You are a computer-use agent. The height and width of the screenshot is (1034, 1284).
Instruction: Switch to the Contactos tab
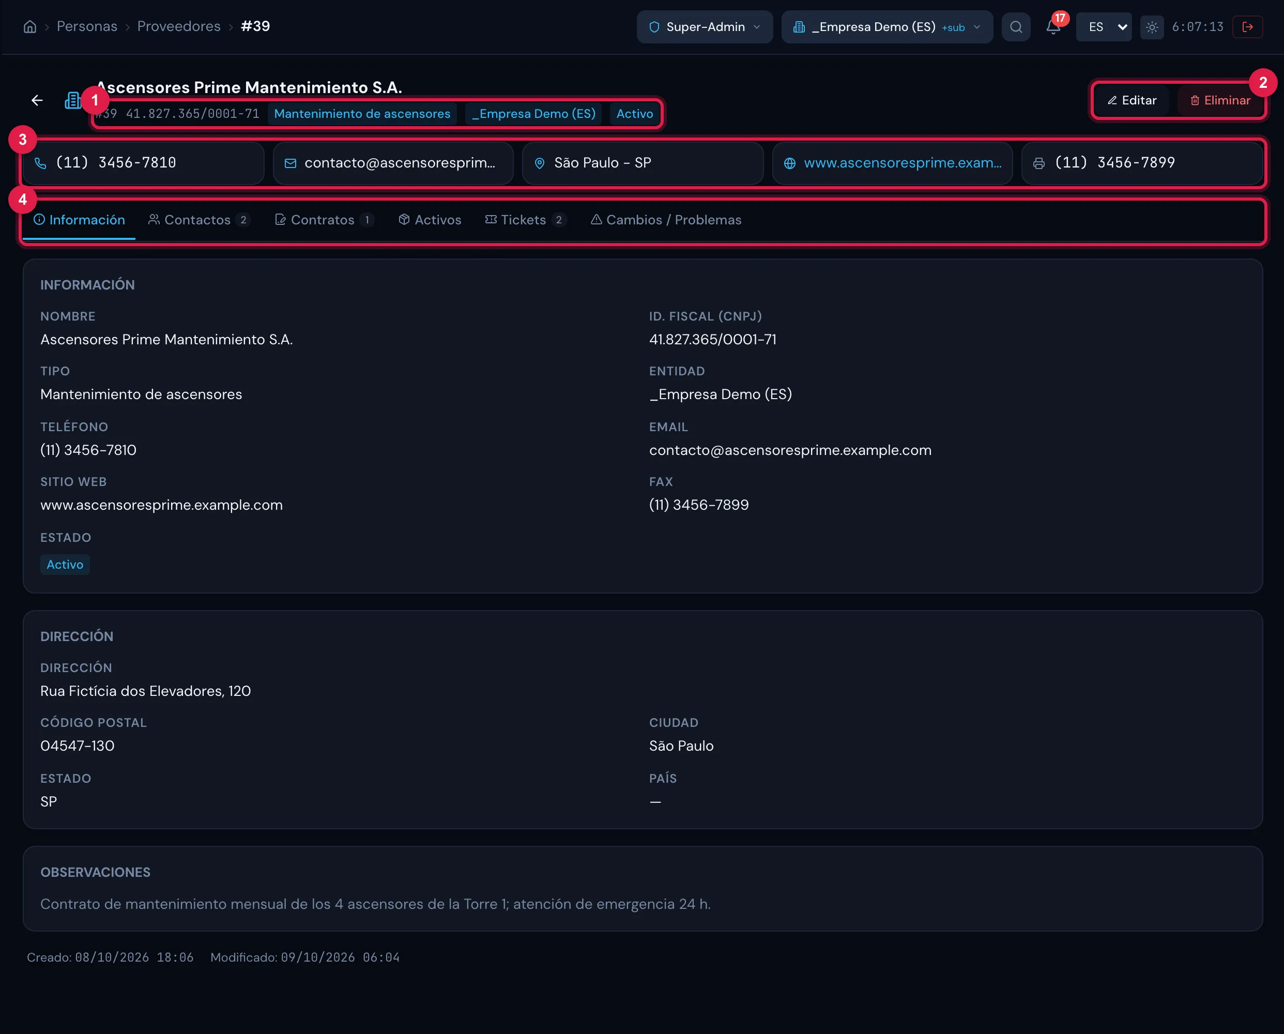pos(199,220)
